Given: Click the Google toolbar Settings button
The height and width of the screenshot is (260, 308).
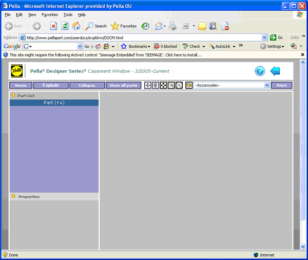Looking at the screenshot, I should (x=272, y=46).
